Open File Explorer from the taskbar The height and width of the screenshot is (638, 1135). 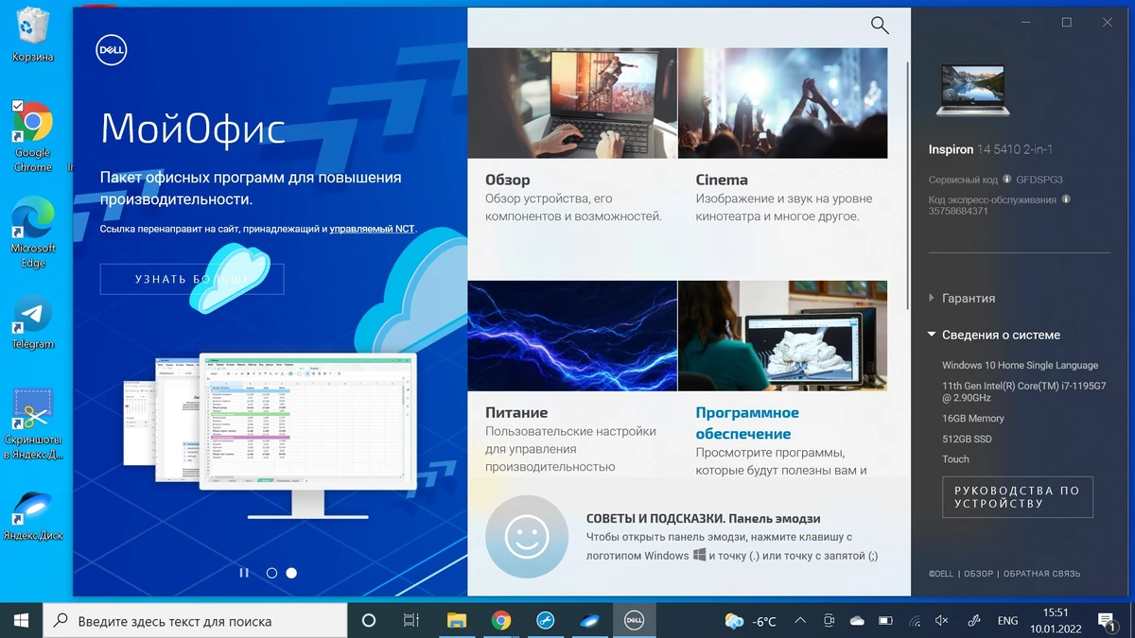pos(457,621)
